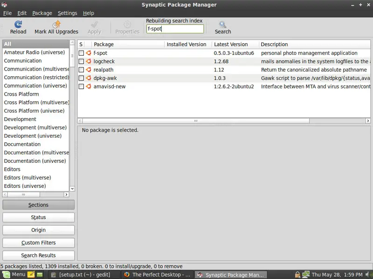
Task: Click the sections list scroll up arrow
Action: coord(72,42)
